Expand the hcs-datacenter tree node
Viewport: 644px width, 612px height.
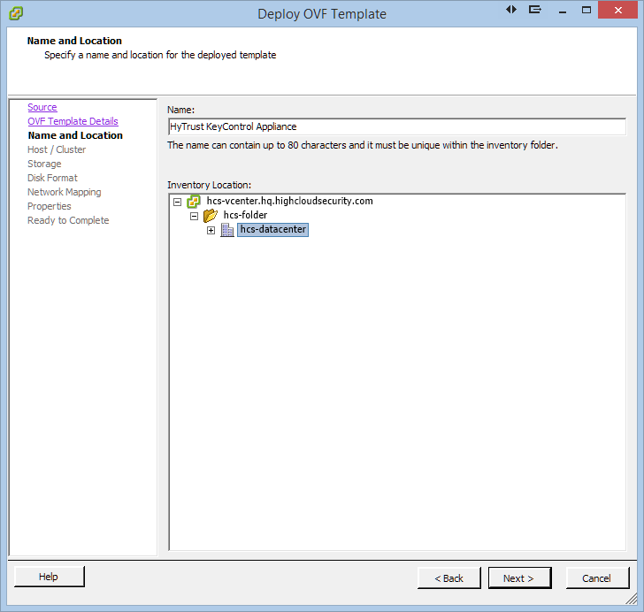tap(211, 231)
